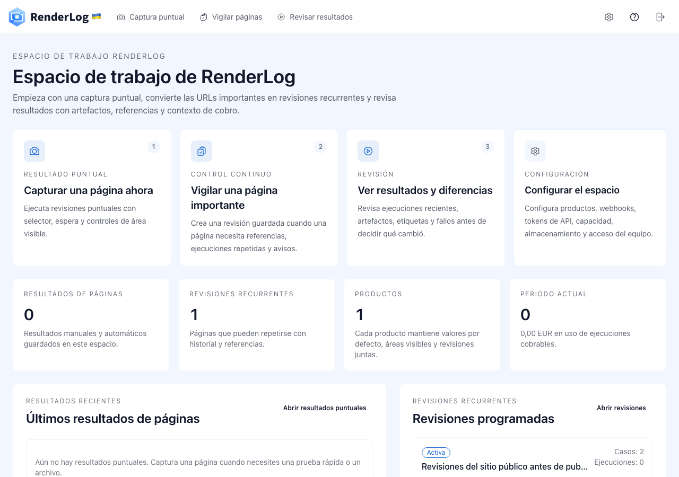Click the clipboard icon in Vigilar páginas
Screen dimensions: 679x477
coord(204,17)
